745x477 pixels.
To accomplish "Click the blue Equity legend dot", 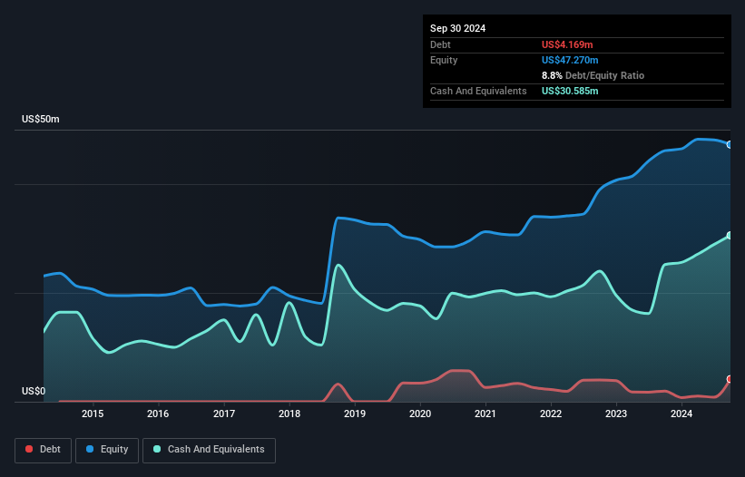I will [x=90, y=449].
